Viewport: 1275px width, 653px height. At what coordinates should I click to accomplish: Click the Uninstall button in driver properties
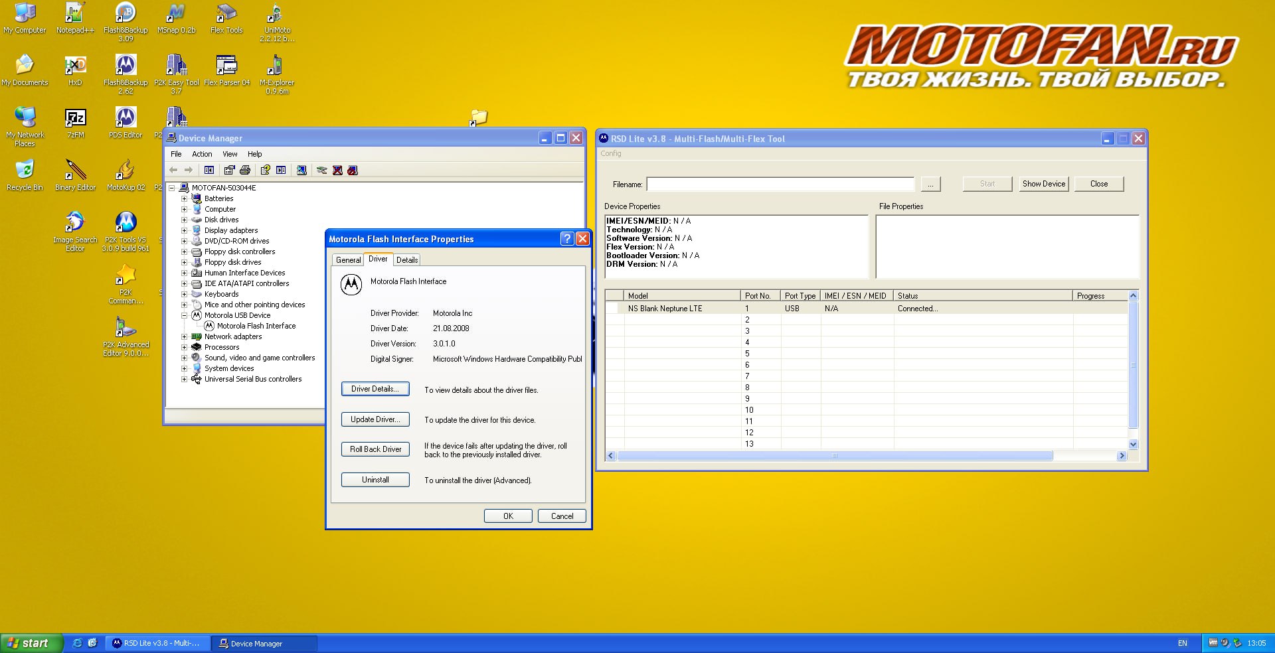click(375, 480)
